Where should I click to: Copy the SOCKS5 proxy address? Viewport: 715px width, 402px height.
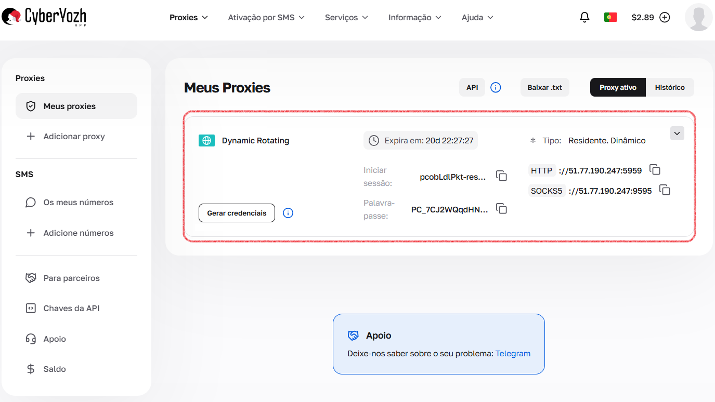tap(665, 190)
